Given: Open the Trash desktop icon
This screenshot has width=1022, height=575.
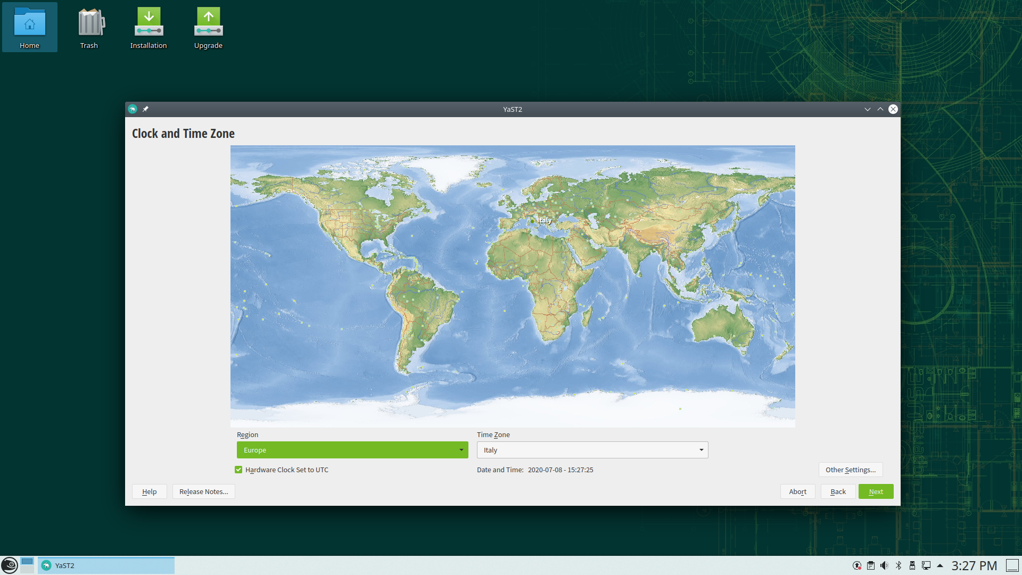Looking at the screenshot, I should click(x=89, y=28).
